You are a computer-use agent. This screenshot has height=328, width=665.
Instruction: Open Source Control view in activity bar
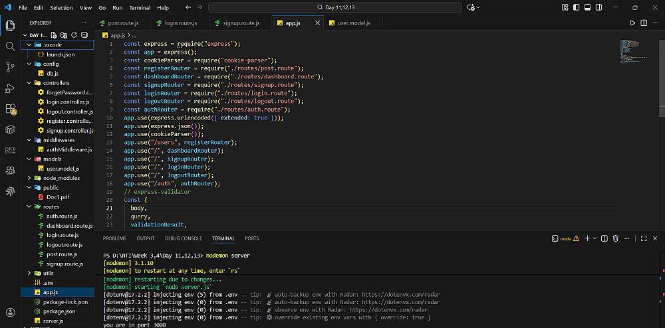(x=10, y=67)
